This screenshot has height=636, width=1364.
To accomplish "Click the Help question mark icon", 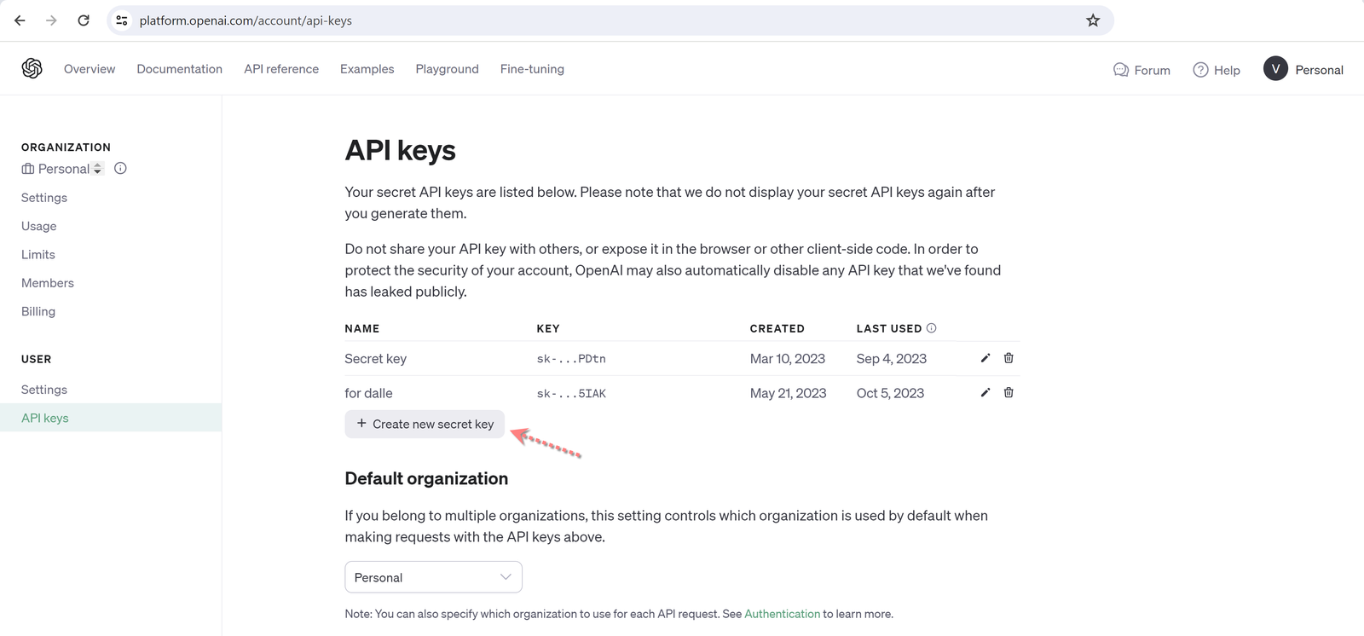I will coord(1200,70).
